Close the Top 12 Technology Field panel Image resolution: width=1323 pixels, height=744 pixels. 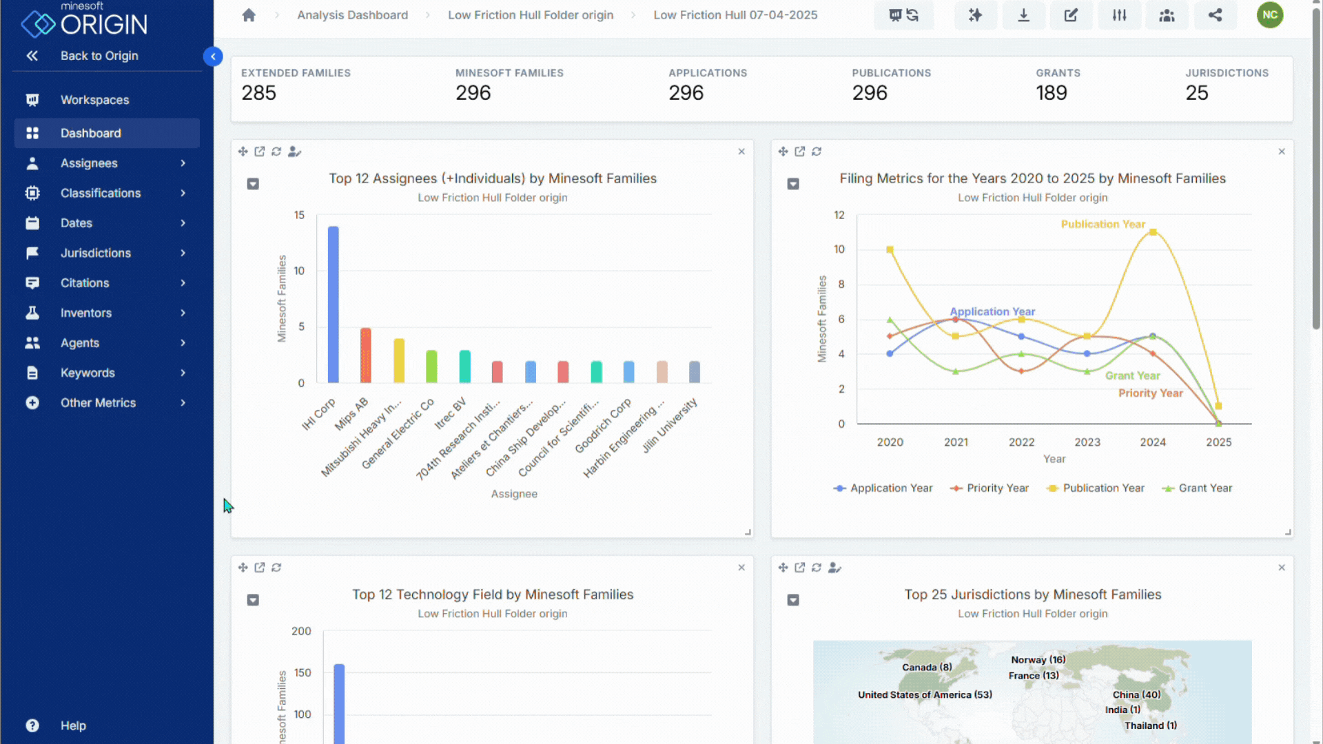[x=741, y=568]
